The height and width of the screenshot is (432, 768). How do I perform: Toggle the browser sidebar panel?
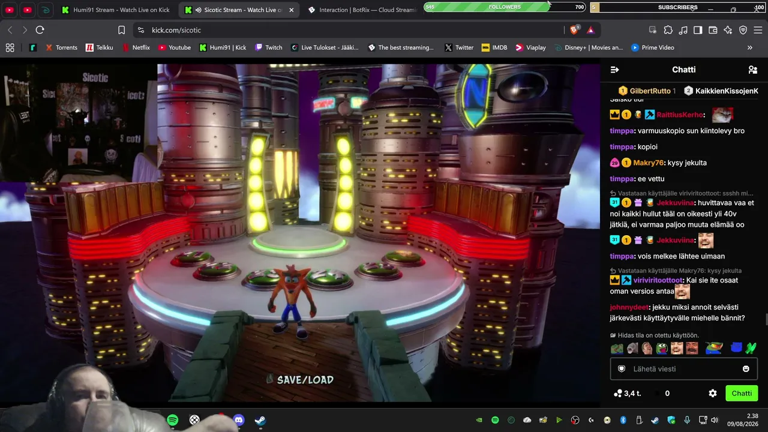click(698, 30)
